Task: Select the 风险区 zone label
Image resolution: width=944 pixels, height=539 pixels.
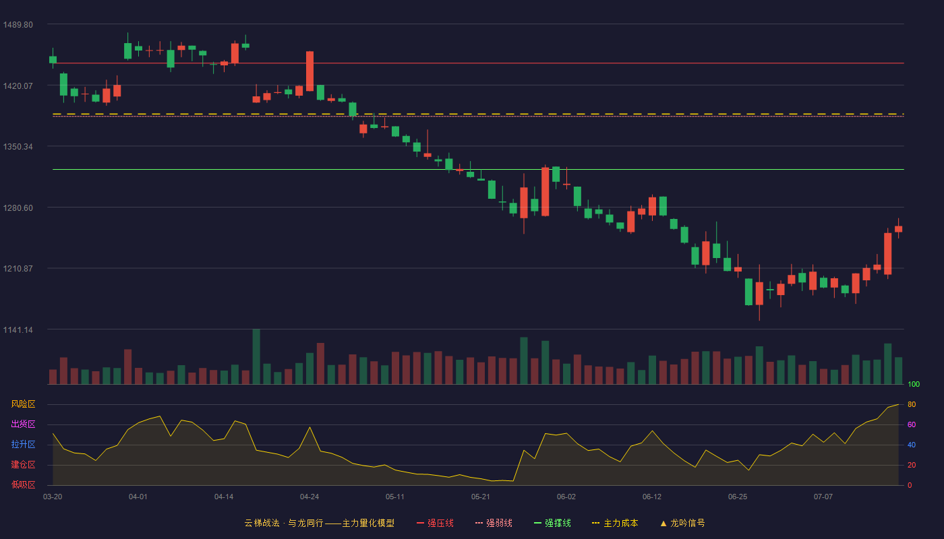Action: coord(23,404)
